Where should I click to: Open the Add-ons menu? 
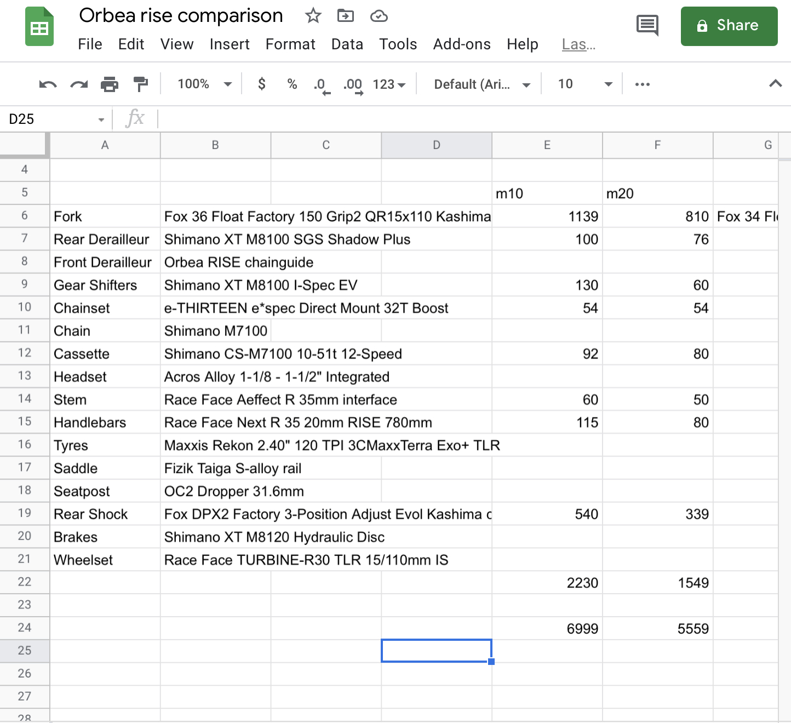coord(462,44)
